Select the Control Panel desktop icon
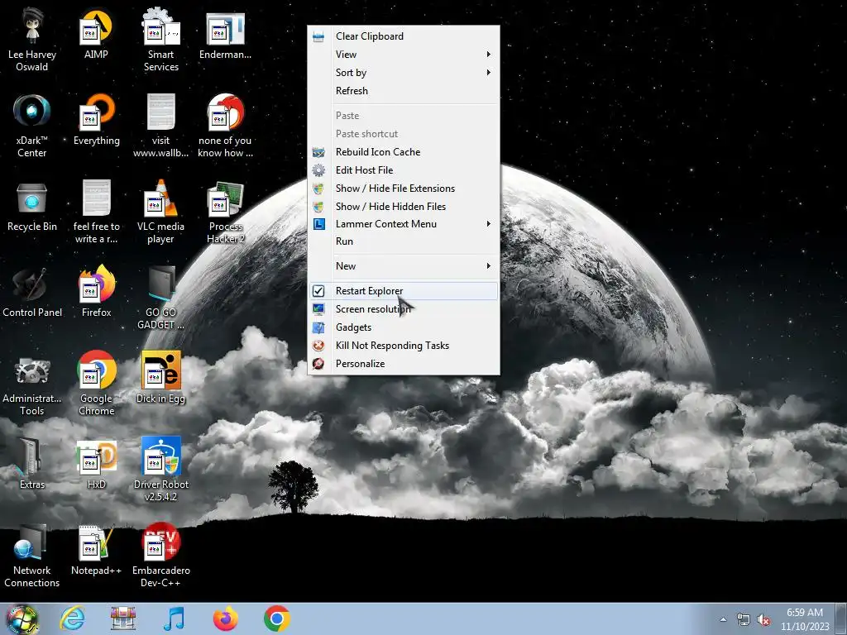Viewport: 847px width, 635px height. (x=32, y=292)
